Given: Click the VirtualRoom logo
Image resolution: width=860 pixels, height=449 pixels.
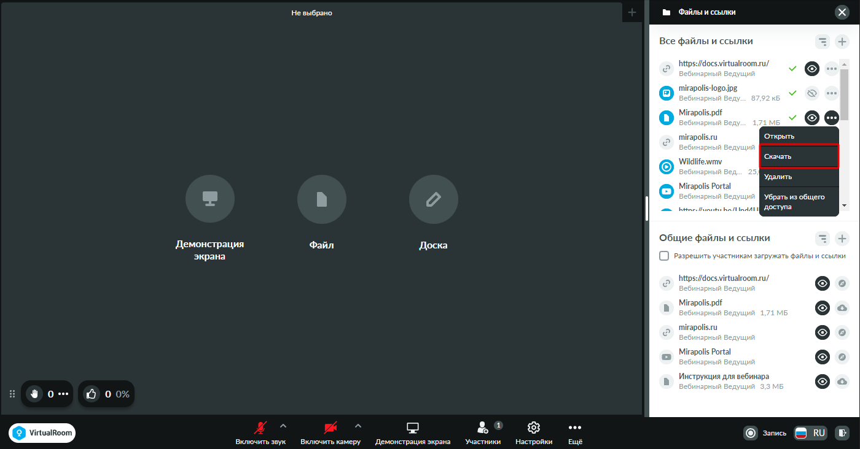Looking at the screenshot, I should pyautogui.click(x=42, y=433).
